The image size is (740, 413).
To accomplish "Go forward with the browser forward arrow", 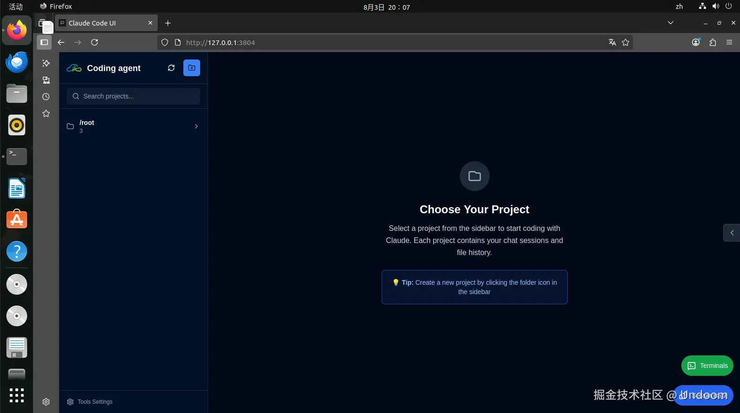I will 78,42.
